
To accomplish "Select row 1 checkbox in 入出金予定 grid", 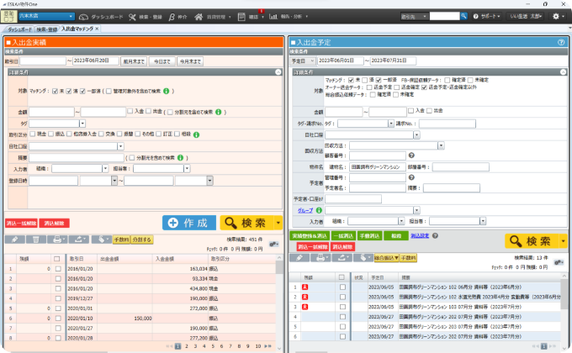I will tap(342, 287).
